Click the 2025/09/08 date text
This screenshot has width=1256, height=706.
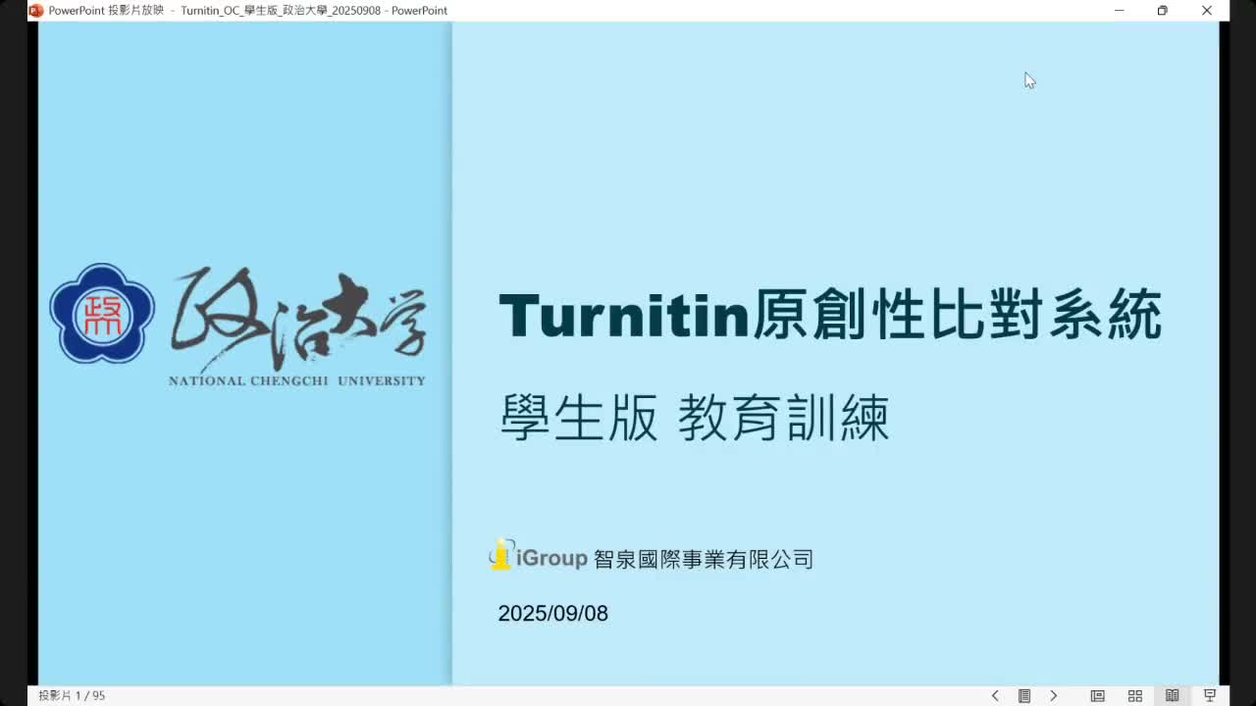coord(552,614)
